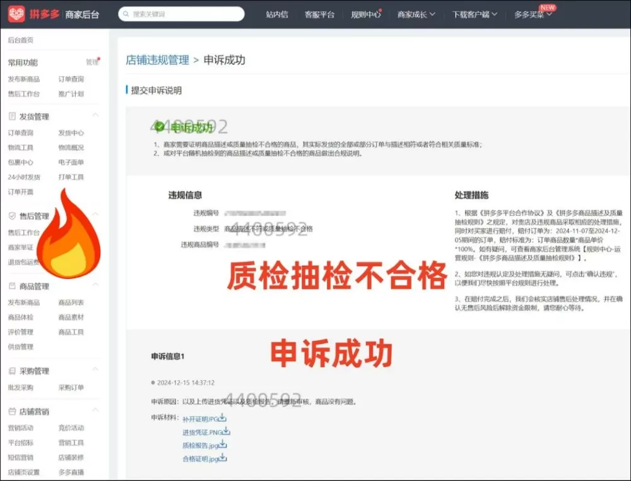Open 竞价活动 in the sidebar
Viewport: 631px width, 481px height.
pyautogui.click(x=71, y=428)
